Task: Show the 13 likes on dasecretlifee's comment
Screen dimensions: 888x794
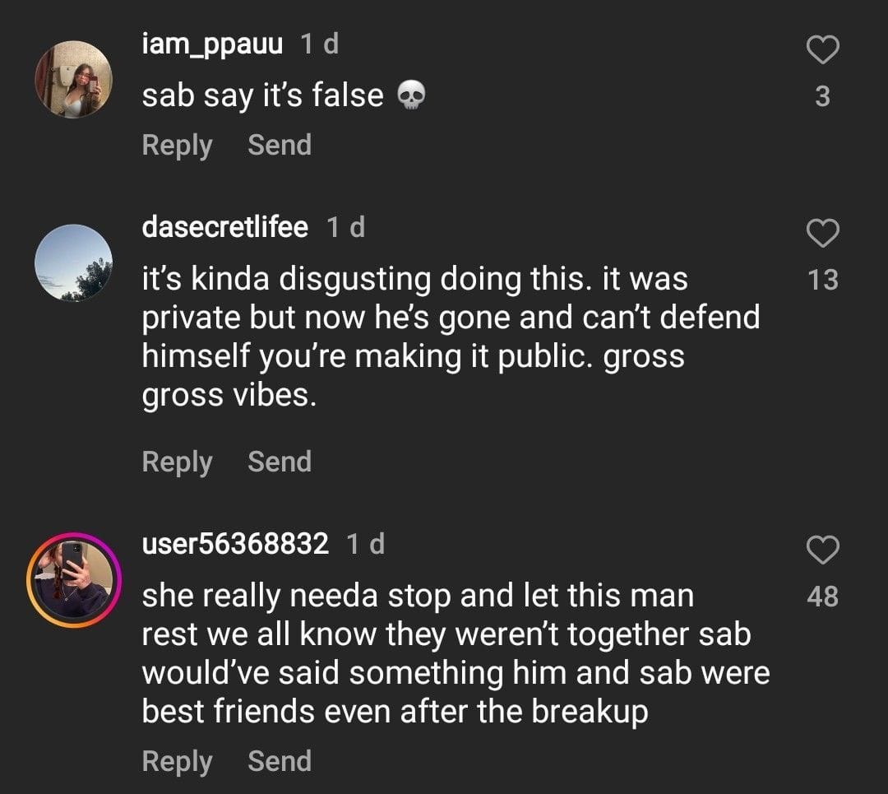Action: pos(822,280)
